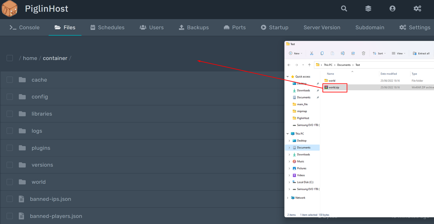Switch to the Schedules tab
The height and width of the screenshot is (224, 434).
point(107,27)
